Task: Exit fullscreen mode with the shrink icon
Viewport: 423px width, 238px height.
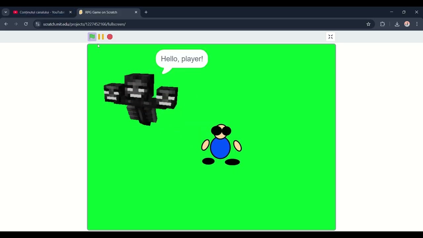Action: 330,37
